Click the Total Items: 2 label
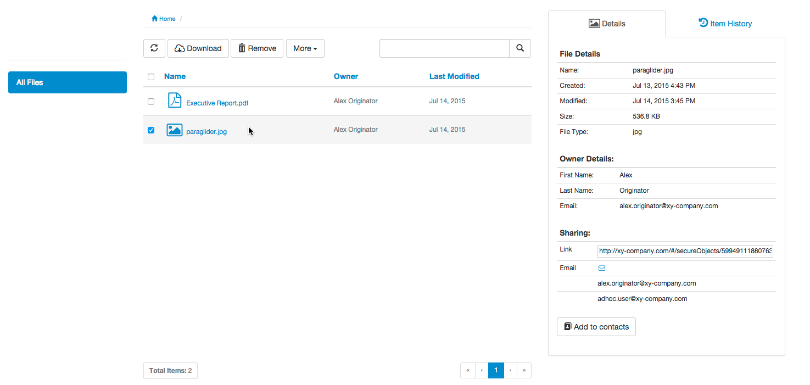Image resolution: width=810 pixels, height=385 pixels. point(170,371)
